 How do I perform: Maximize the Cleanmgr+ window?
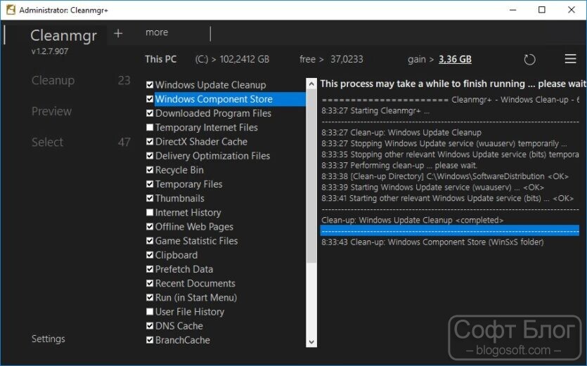pyautogui.click(x=542, y=10)
